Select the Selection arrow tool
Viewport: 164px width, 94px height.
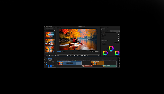tap(45, 58)
